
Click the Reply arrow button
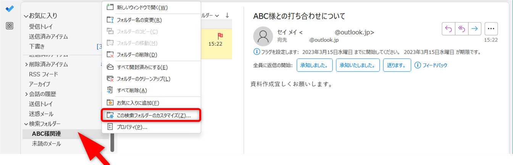point(448,29)
